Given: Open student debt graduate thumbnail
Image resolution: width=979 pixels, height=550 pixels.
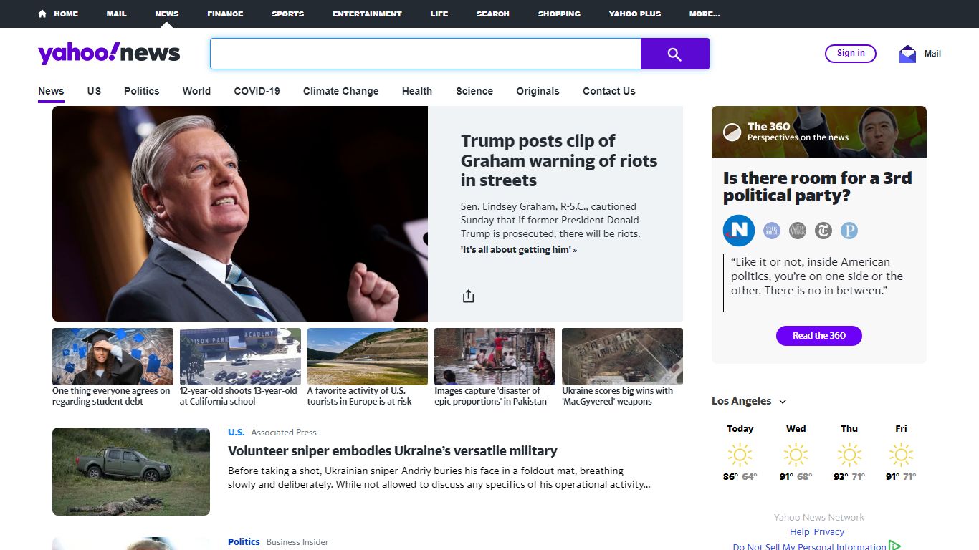Looking at the screenshot, I should point(113,357).
